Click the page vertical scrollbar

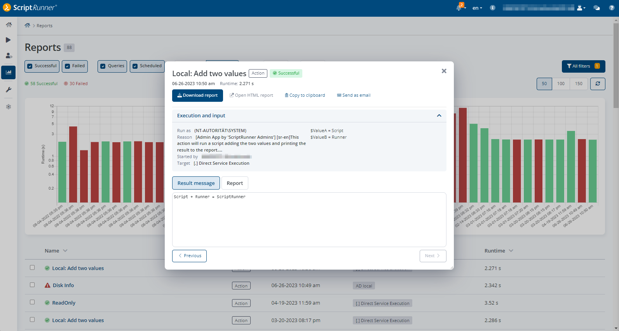(616, 66)
